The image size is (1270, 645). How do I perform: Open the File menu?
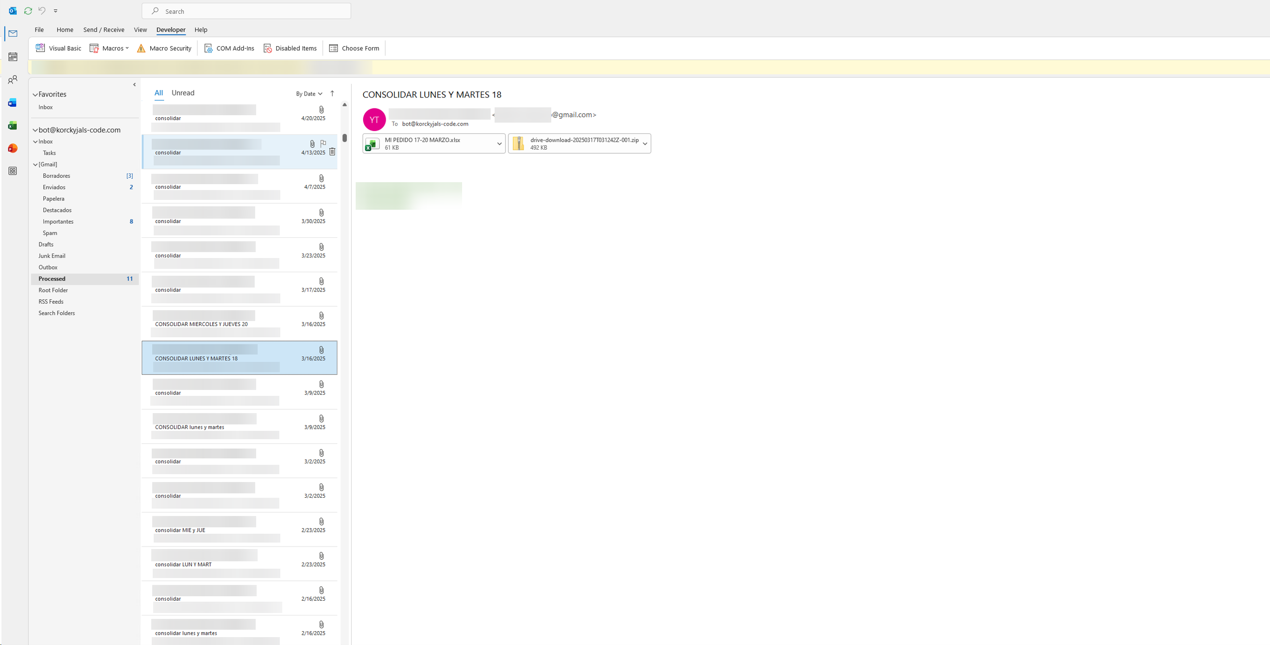click(39, 30)
